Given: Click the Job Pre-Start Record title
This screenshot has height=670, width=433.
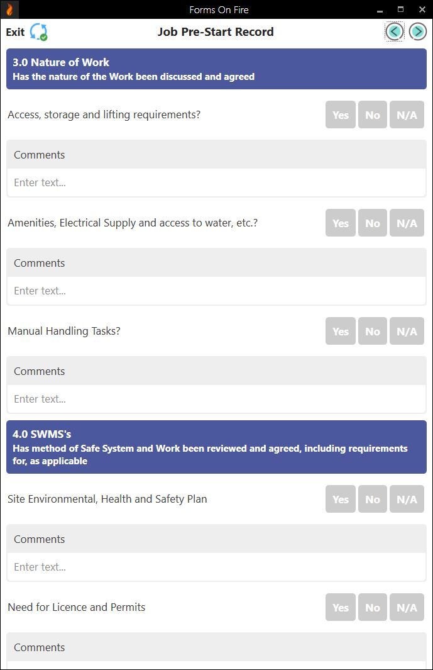Looking at the screenshot, I should pyautogui.click(x=216, y=31).
